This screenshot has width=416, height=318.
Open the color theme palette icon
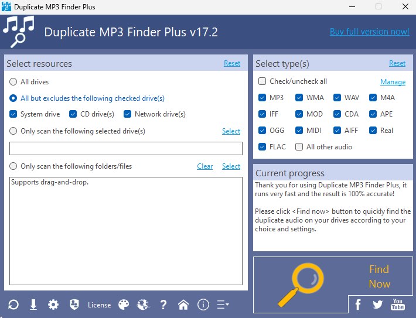(x=124, y=305)
